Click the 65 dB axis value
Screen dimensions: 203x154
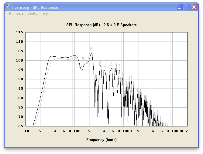[x=21, y=126]
